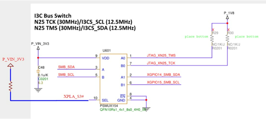Select the red pull-up resistor symbol
Screen dimensions: 266x119
click(10, 86)
